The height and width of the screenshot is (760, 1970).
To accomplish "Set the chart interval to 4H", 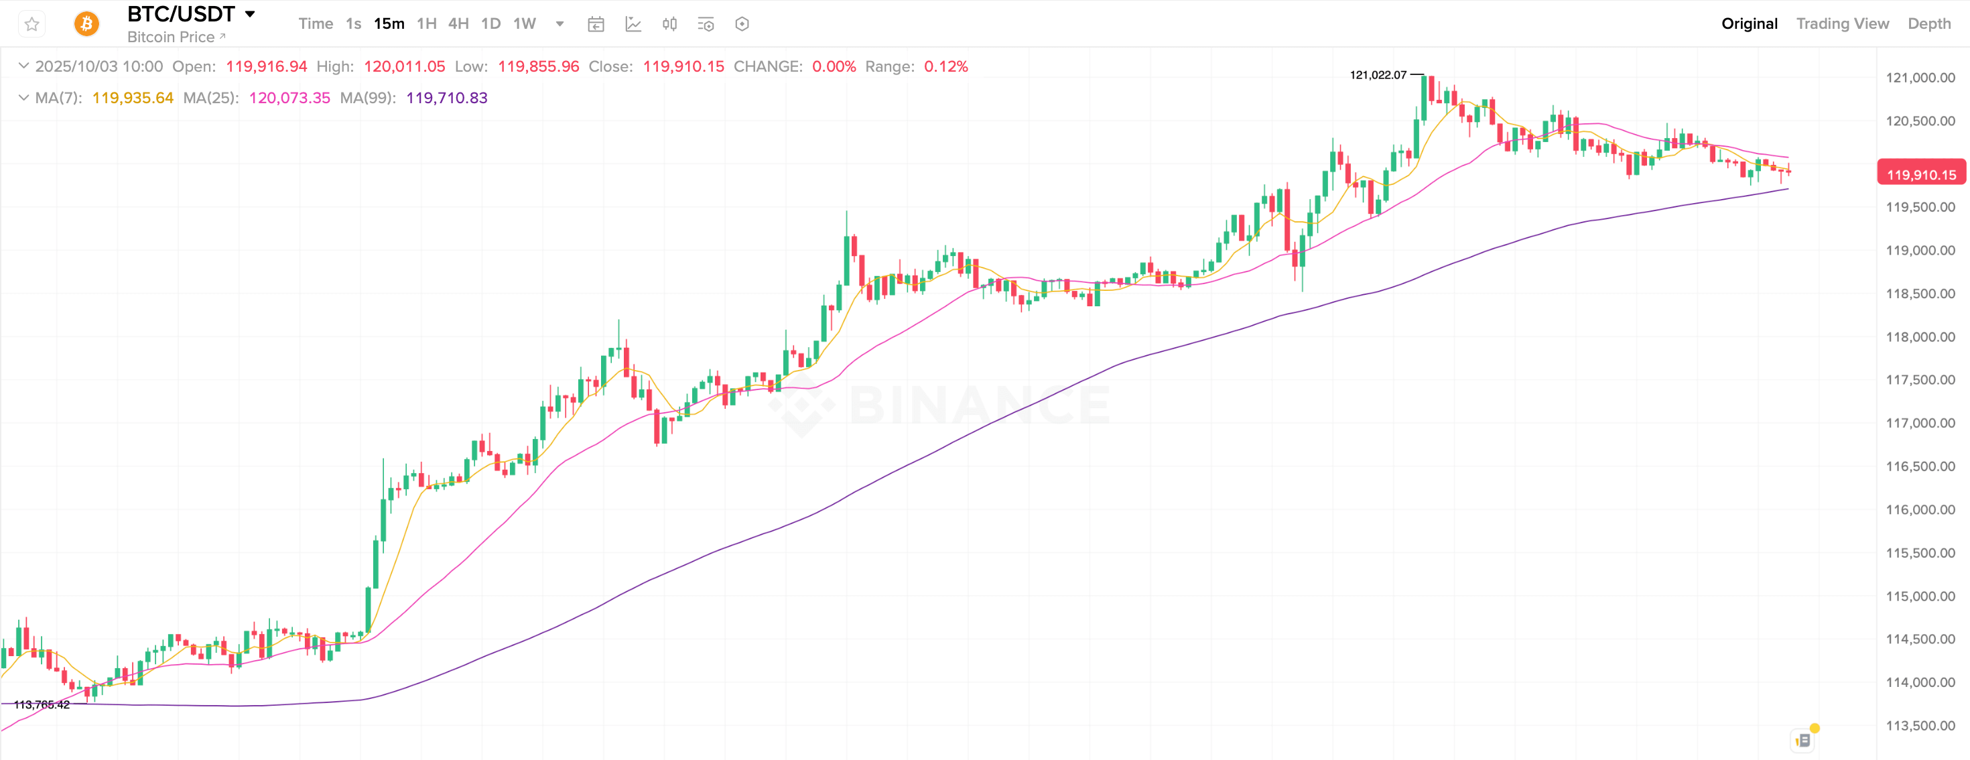I will point(458,23).
